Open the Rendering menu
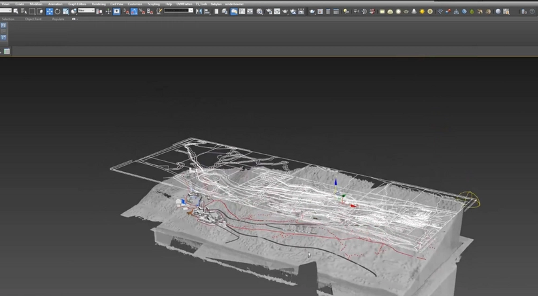 tap(99, 4)
